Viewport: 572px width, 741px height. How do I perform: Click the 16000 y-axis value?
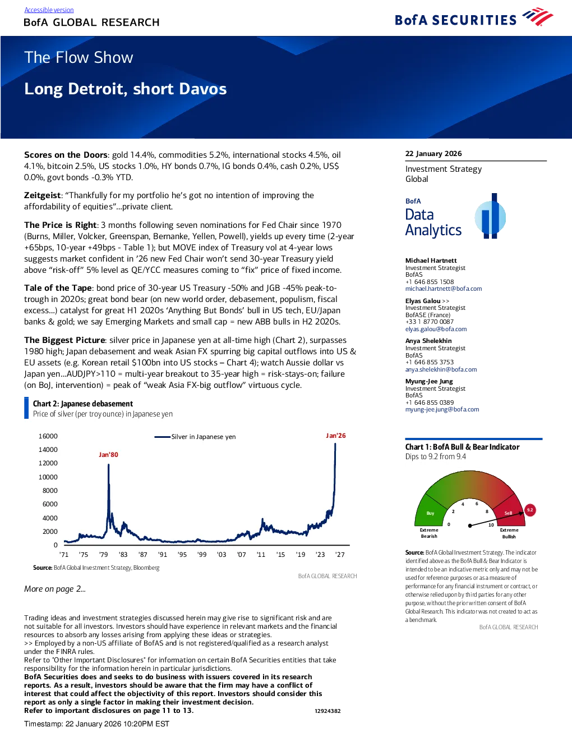48,436
